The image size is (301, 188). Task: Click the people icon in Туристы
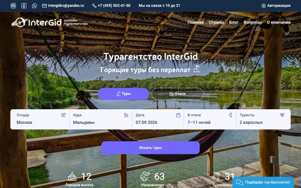coord(282,115)
